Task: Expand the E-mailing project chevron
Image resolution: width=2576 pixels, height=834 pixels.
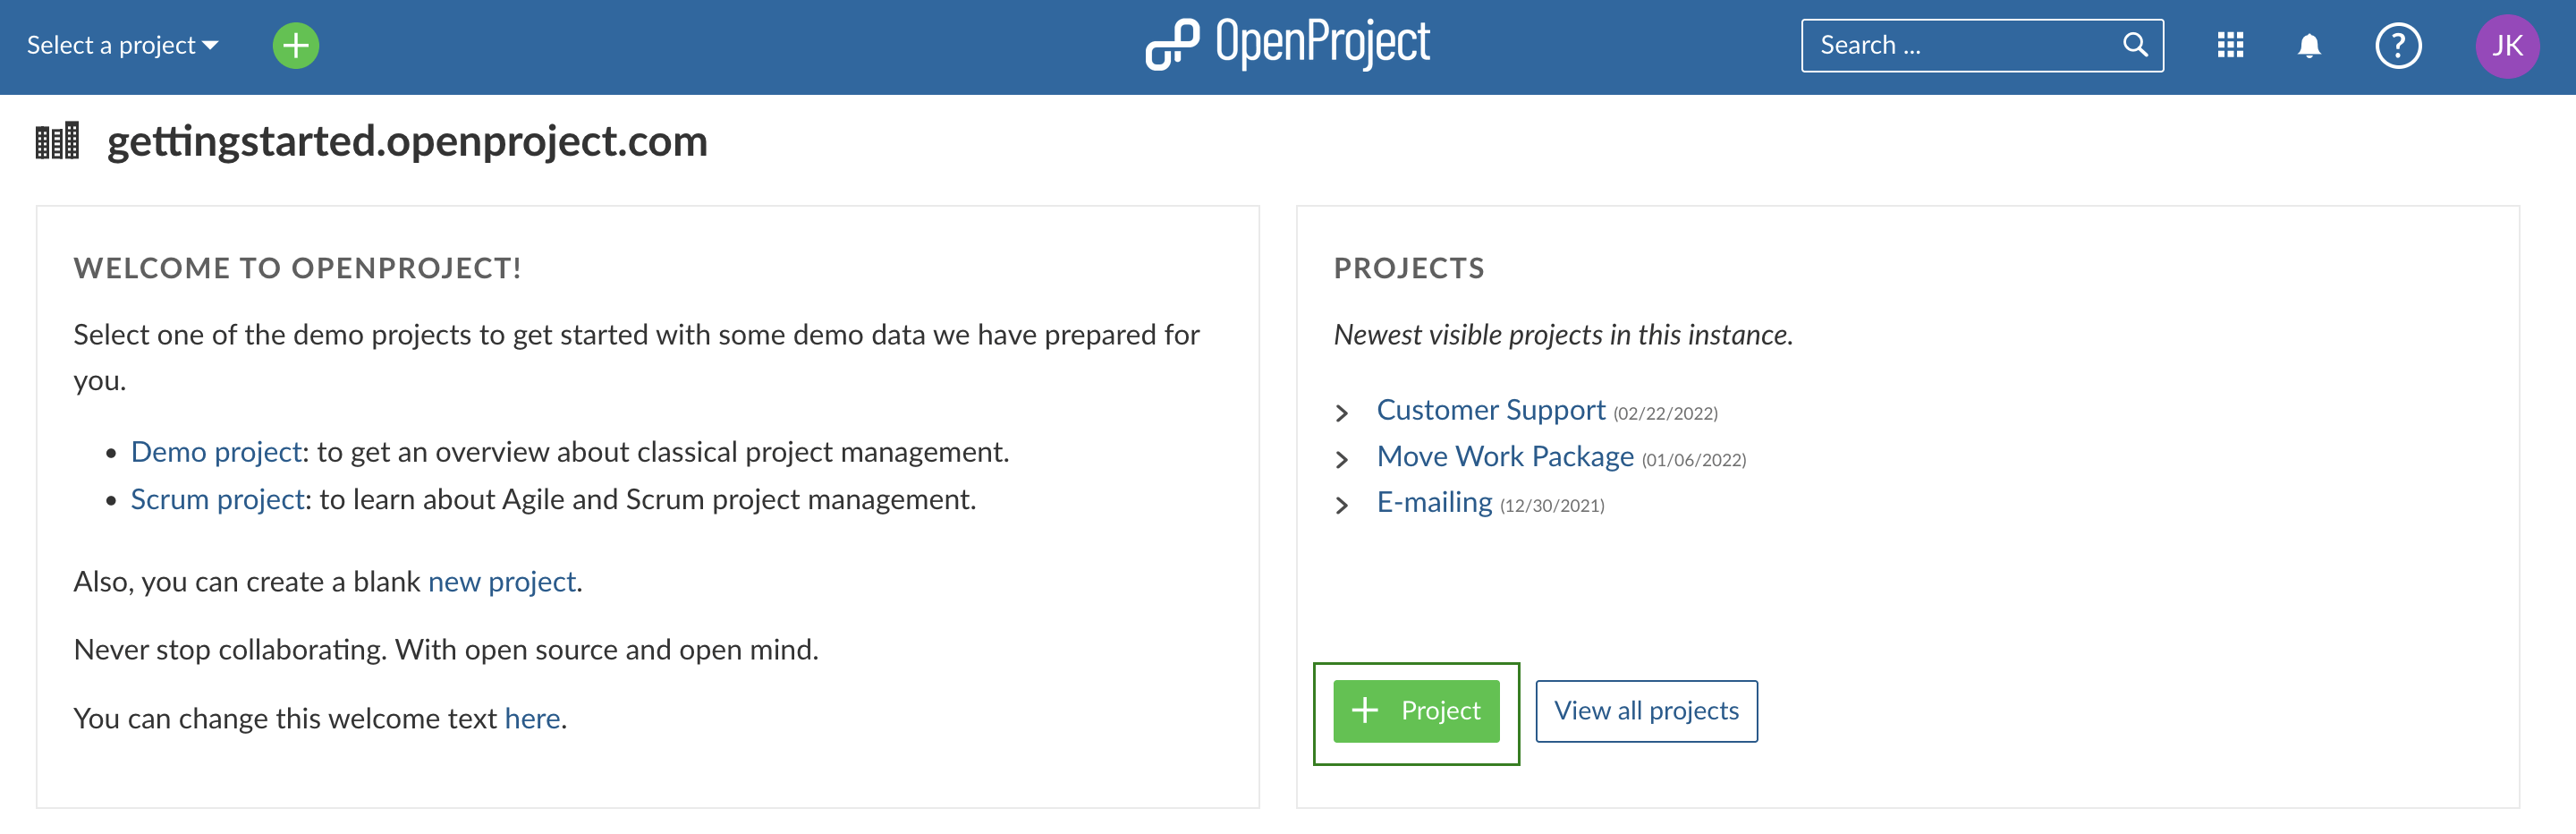Action: tap(1342, 505)
